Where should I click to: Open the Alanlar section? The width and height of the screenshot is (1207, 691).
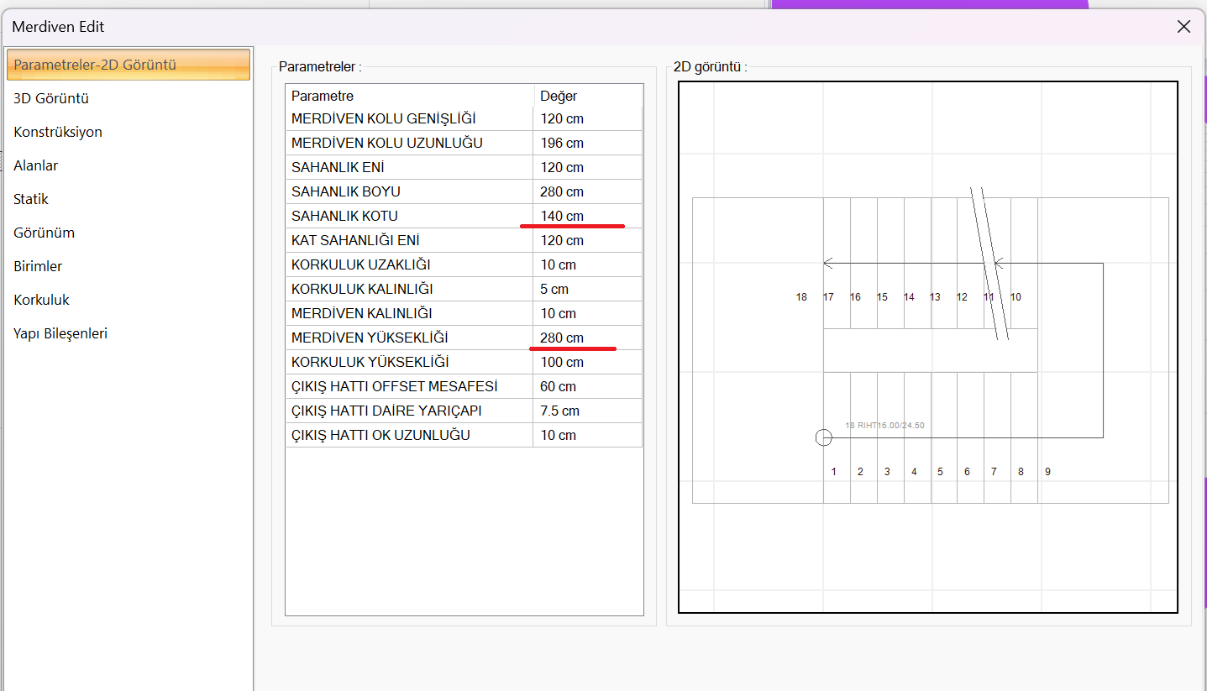36,165
